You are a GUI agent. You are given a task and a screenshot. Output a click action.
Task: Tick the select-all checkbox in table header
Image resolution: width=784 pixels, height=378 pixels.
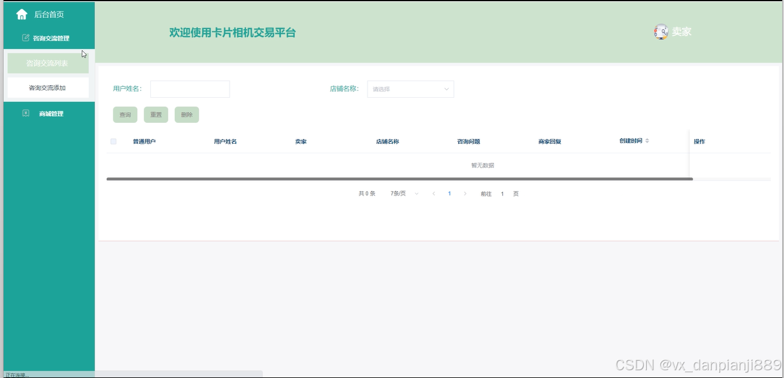click(x=113, y=141)
